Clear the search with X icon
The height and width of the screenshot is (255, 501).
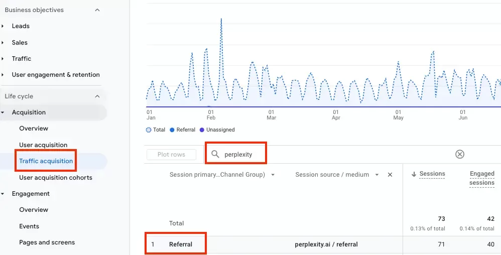(x=459, y=154)
